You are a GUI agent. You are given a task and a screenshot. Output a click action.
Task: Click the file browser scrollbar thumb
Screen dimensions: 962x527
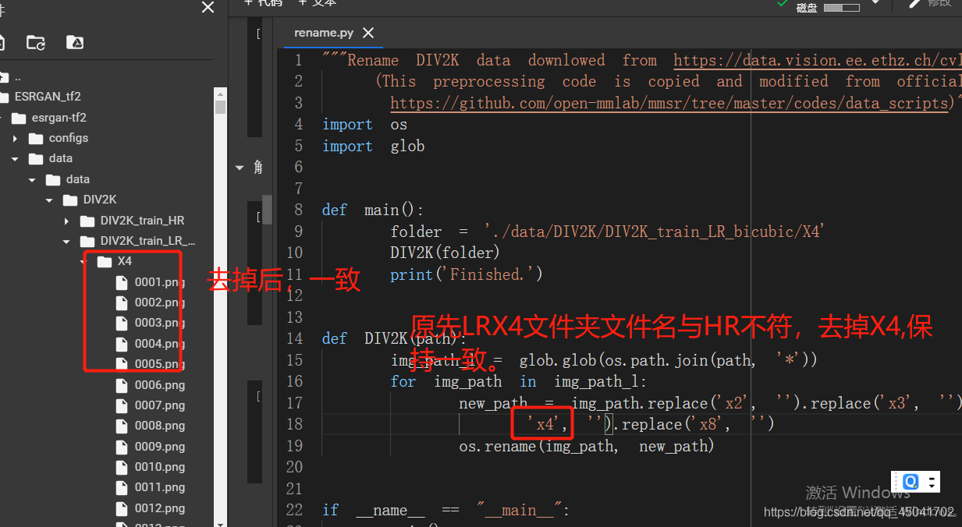pos(221,107)
